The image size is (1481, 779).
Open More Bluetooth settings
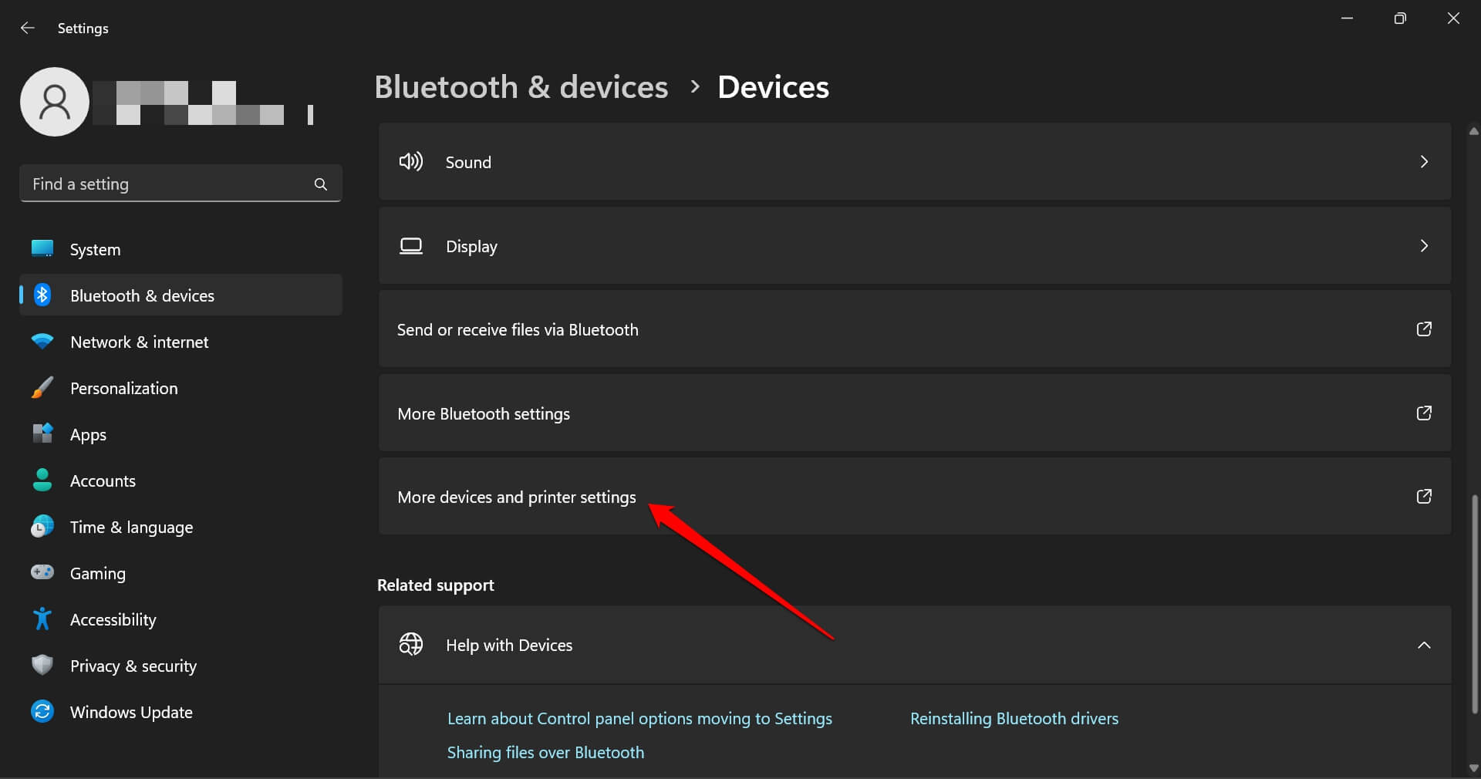click(x=915, y=413)
